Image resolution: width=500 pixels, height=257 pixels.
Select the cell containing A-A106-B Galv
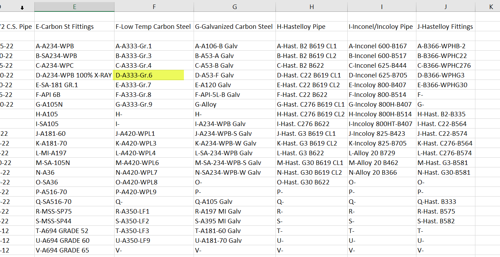click(x=218, y=46)
